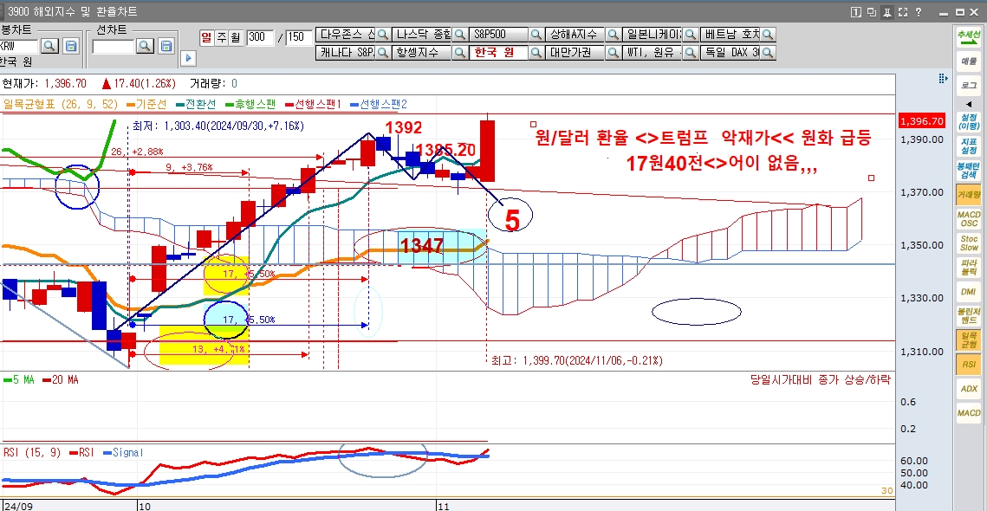Open 지표설정 indicator settings
The width and height of the screenshot is (987, 511).
969,146
